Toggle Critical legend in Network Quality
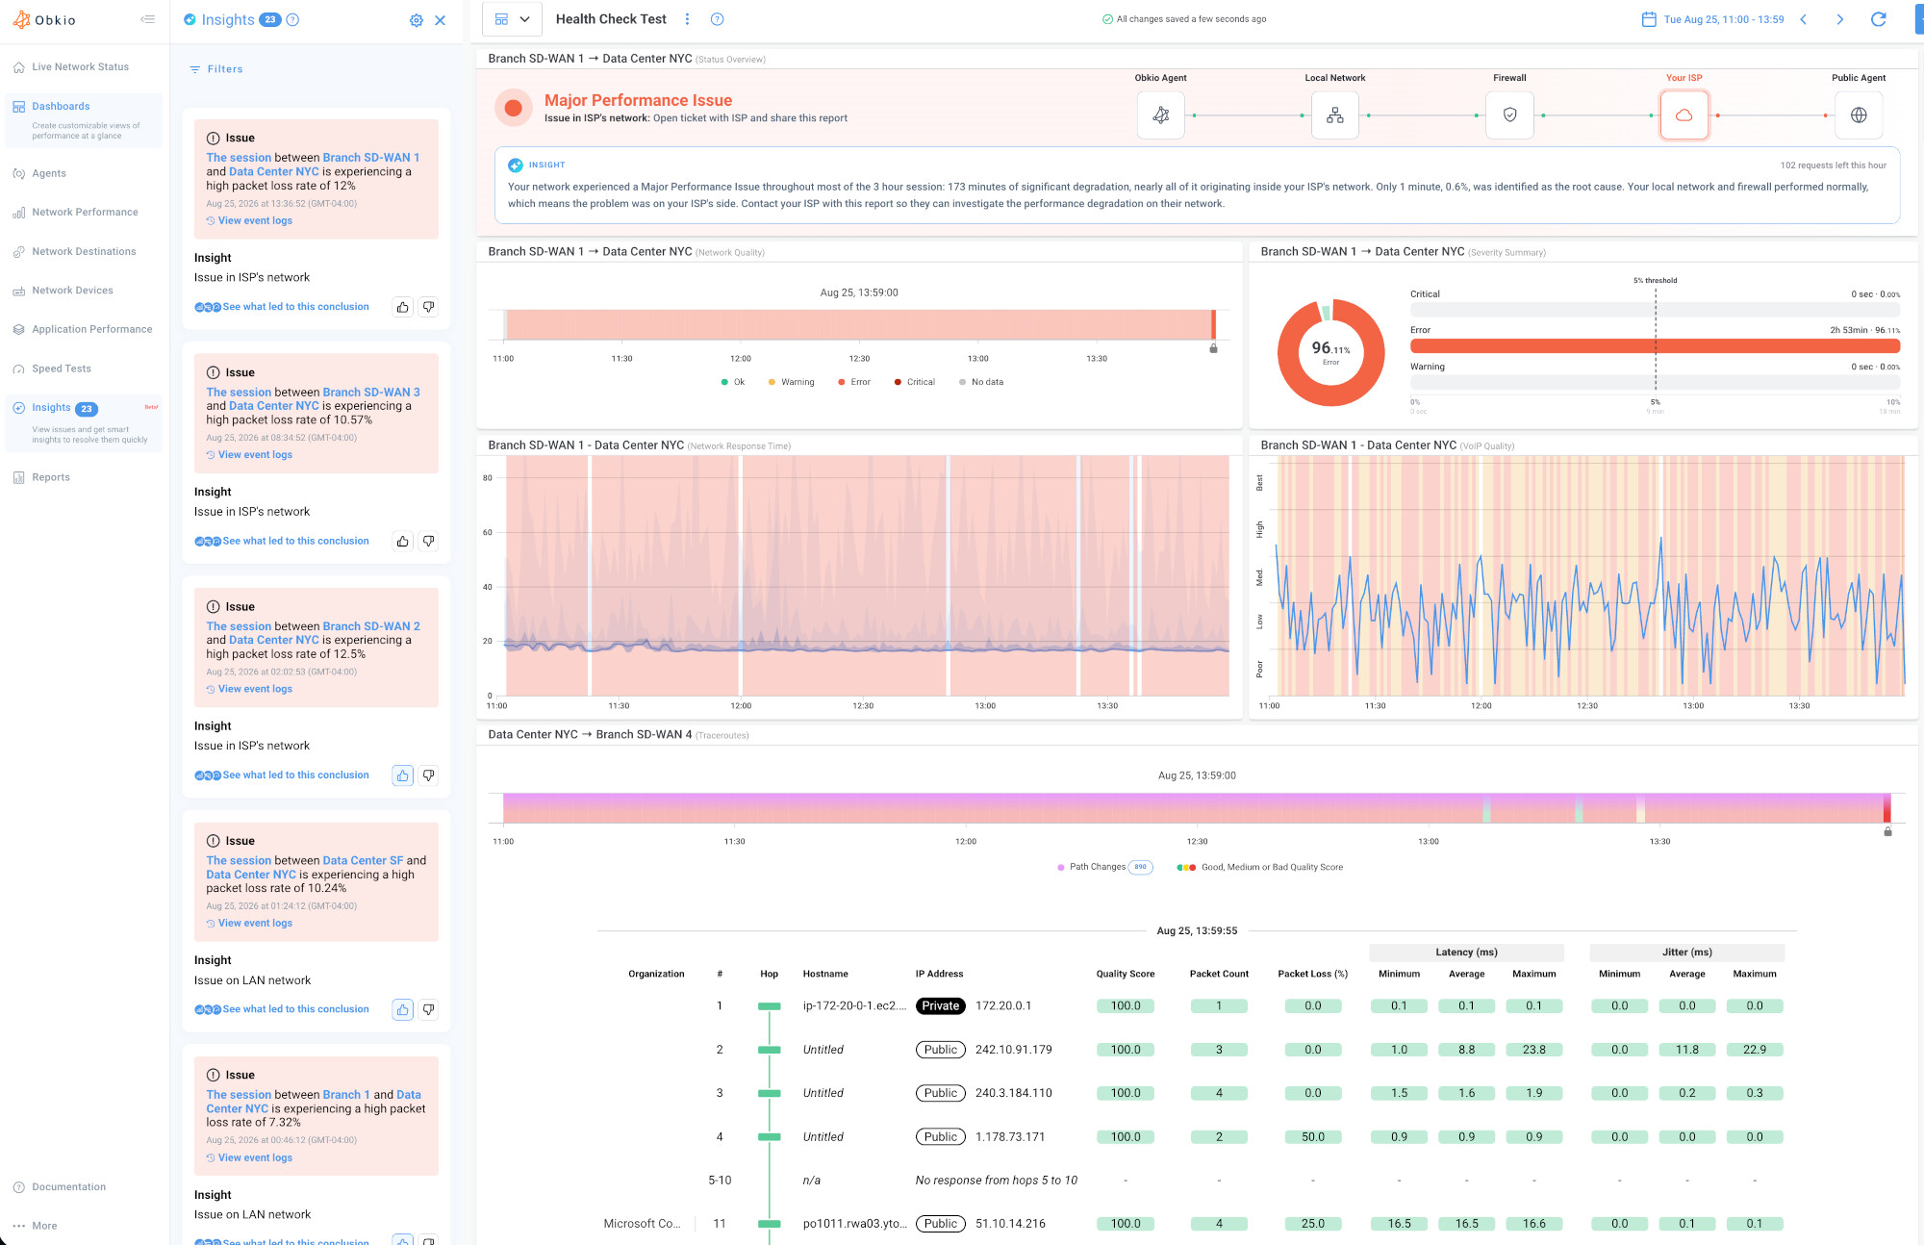The width and height of the screenshot is (1924, 1245). tap(914, 383)
